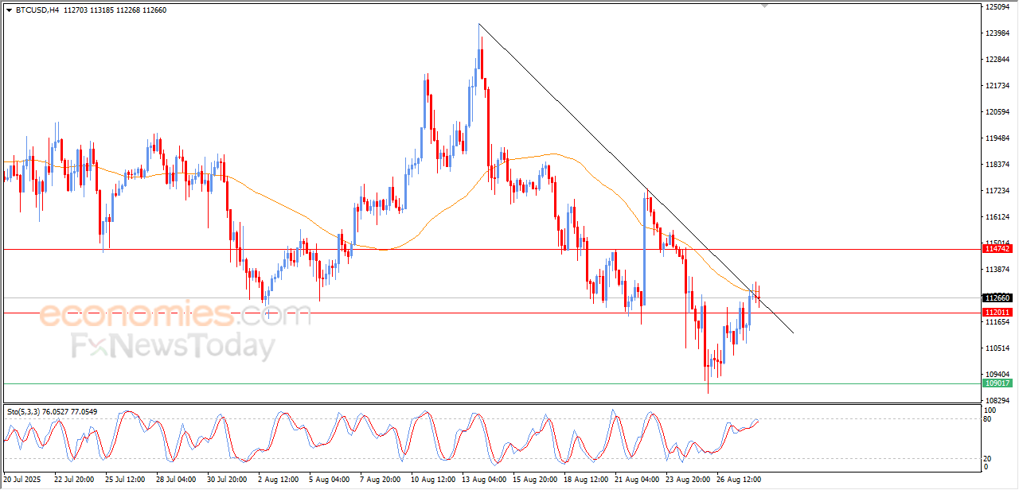Click the 118374 price axis value
This screenshot has height=490, width=1019.
coord(998,165)
